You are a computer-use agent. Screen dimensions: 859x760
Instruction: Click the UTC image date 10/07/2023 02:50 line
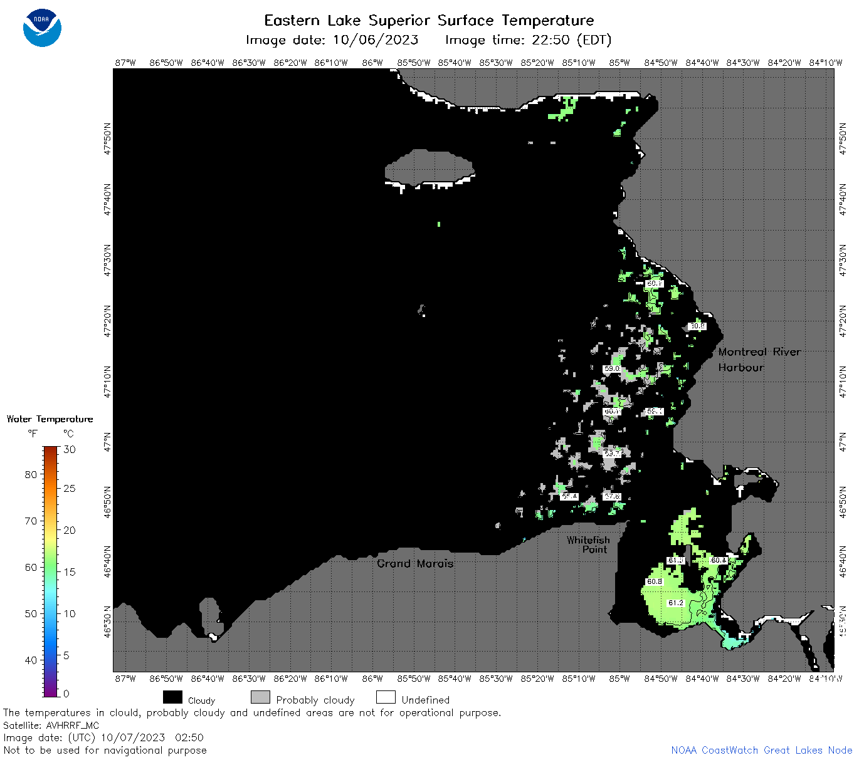click(103, 737)
